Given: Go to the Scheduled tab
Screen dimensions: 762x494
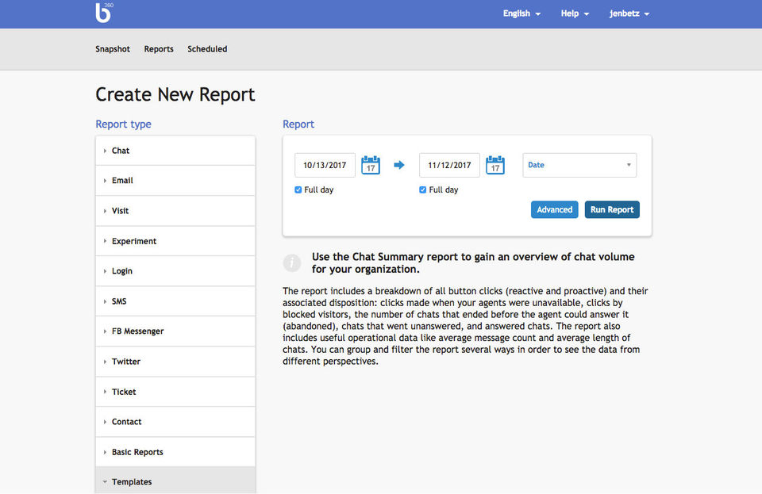Looking at the screenshot, I should click(207, 49).
